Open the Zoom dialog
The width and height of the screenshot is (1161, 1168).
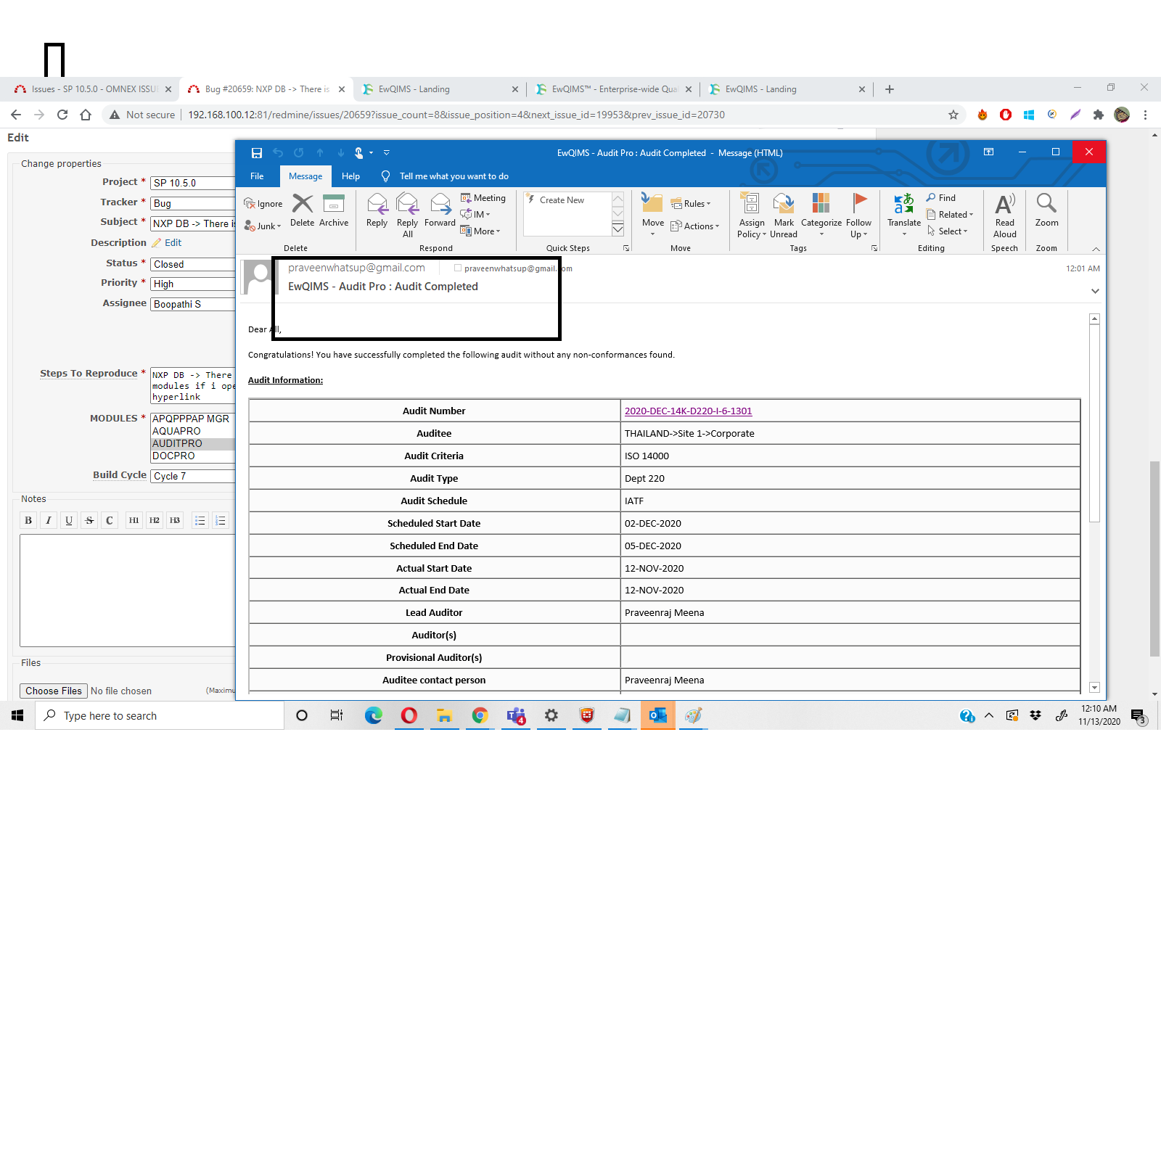1046,210
